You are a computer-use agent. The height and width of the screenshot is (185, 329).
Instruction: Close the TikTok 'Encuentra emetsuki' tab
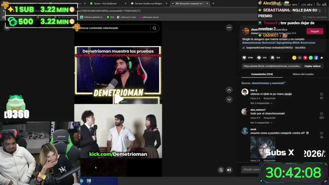click(207, 4)
